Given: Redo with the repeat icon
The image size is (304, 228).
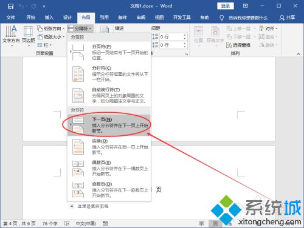Looking at the screenshot, I should click(x=33, y=6).
